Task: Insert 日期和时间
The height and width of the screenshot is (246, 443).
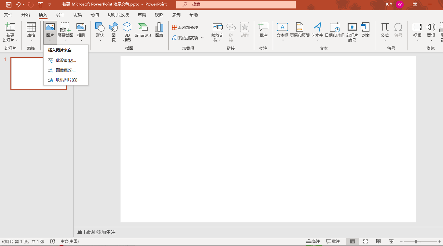Action: pos(335,30)
